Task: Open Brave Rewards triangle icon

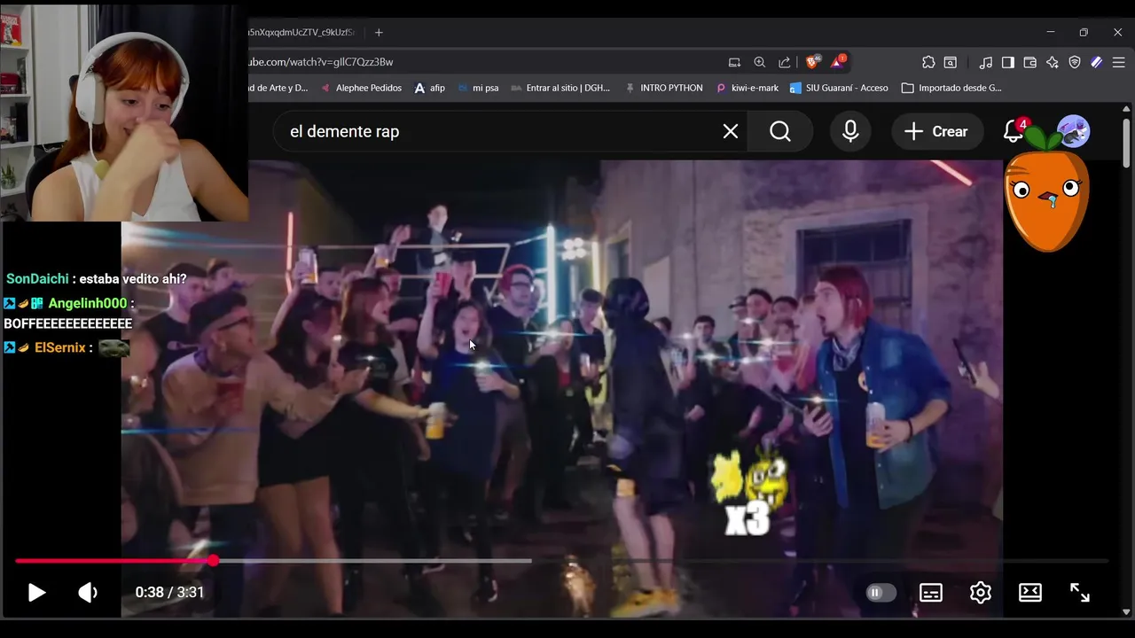Action: [x=838, y=61]
